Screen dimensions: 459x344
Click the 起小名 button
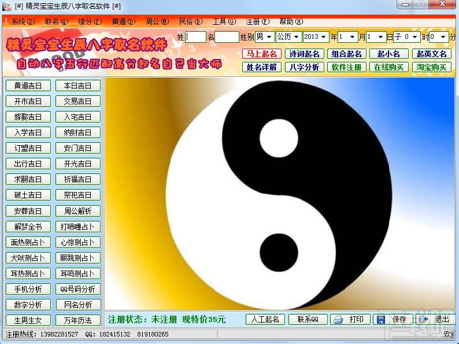coord(388,54)
